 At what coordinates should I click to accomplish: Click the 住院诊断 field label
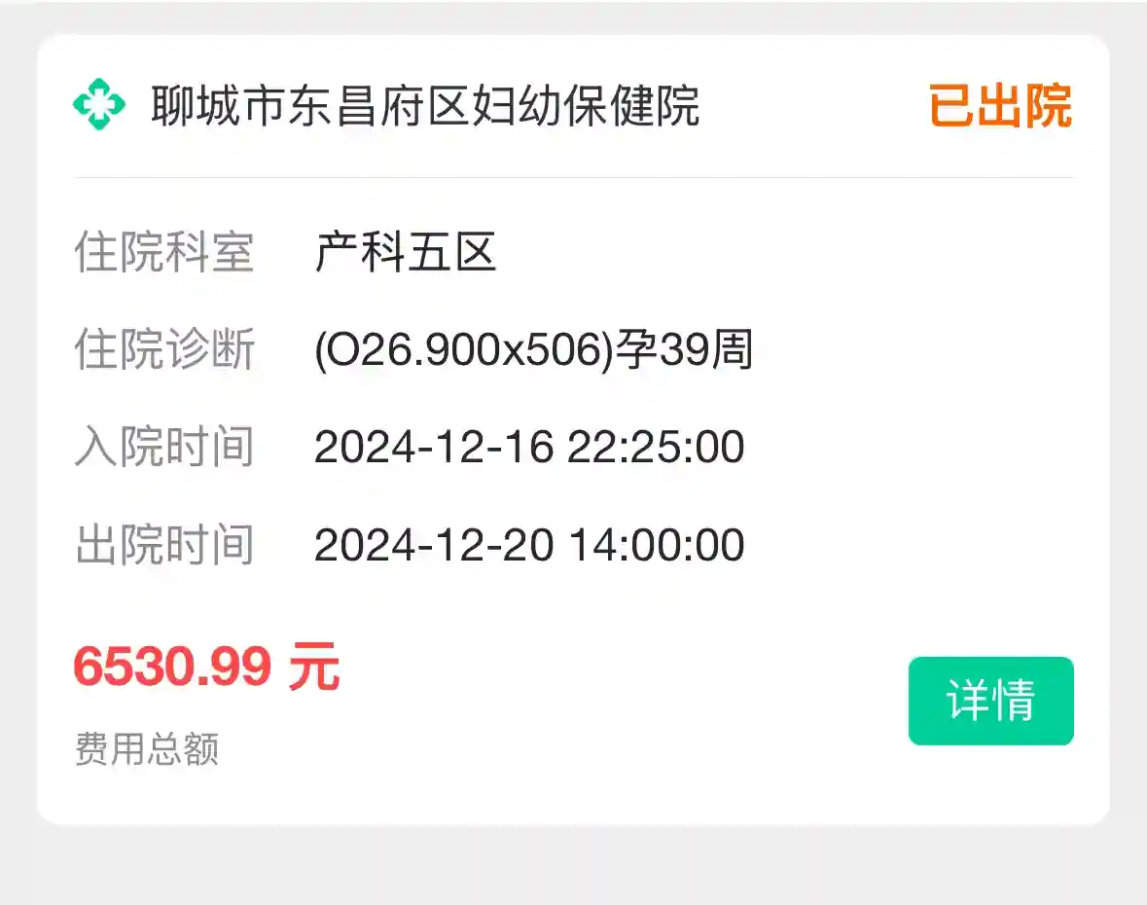click(163, 350)
